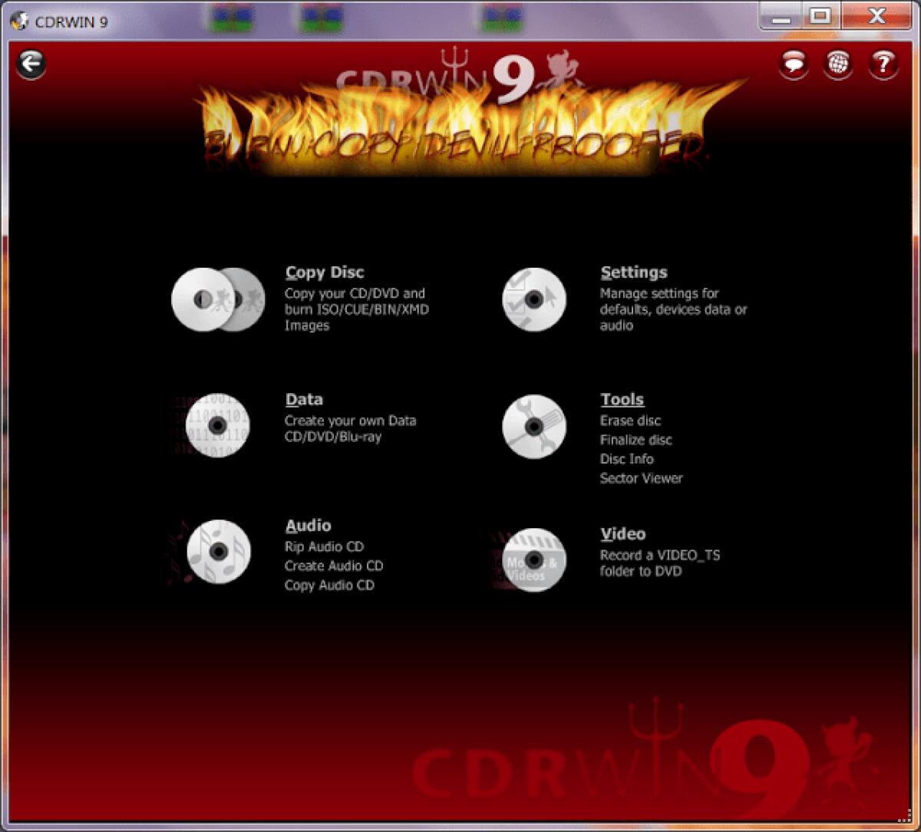
Task: Select Erase disc under Tools
Action: pyautogui.click(x=631, y=421)
